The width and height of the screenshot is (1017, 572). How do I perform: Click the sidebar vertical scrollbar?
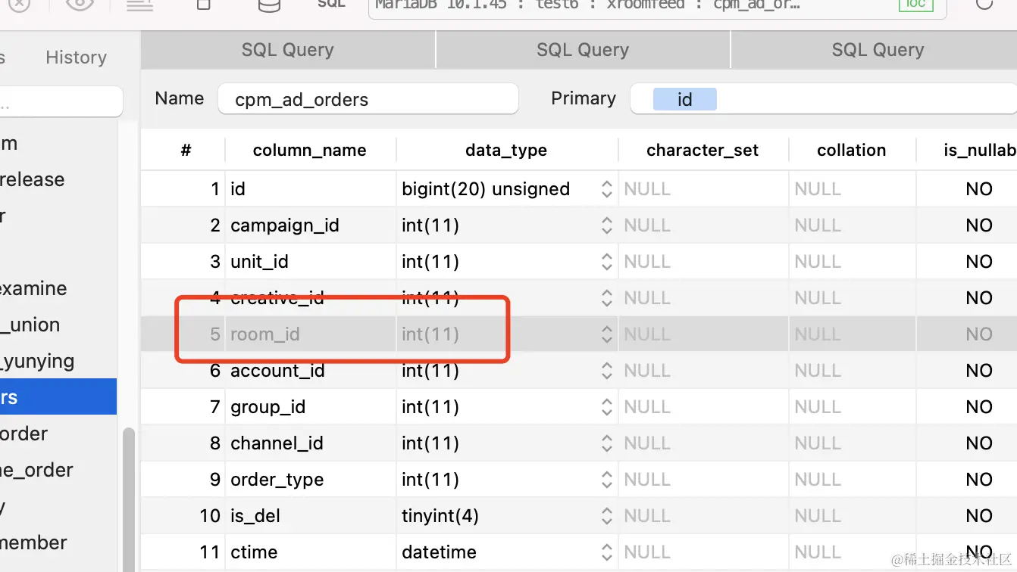tap(128, 499)
